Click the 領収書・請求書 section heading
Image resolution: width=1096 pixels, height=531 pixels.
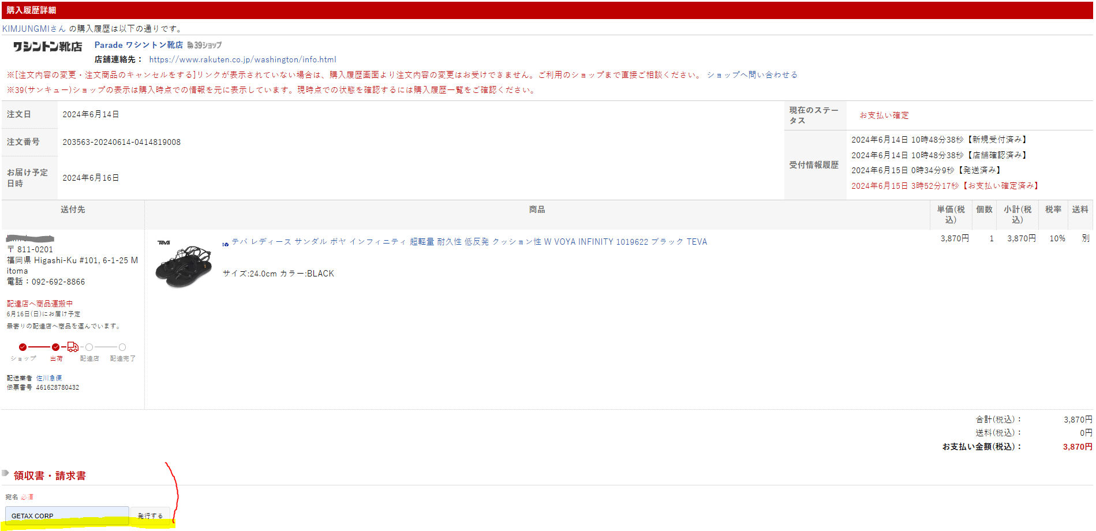50,476
